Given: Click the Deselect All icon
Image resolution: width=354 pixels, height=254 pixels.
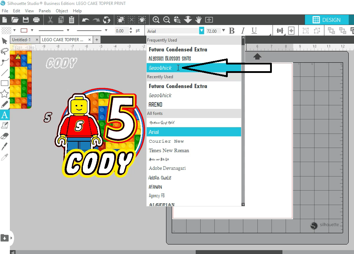Looking at the screenshot, I should coord(132,20).
